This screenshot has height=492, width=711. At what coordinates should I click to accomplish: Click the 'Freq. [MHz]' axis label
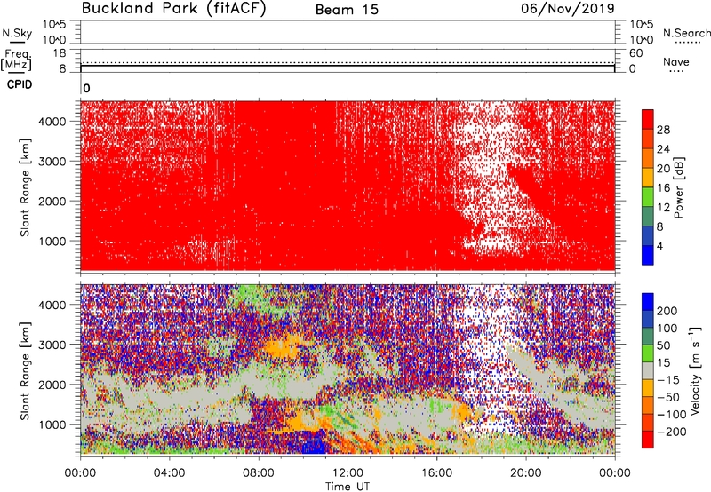pos(16,60)
